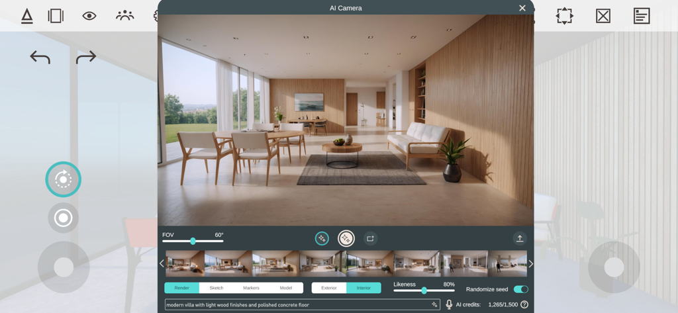Screen dimensions: 678x313
Task: Activate the orbit rotation mode button
Action: [63, 179]
